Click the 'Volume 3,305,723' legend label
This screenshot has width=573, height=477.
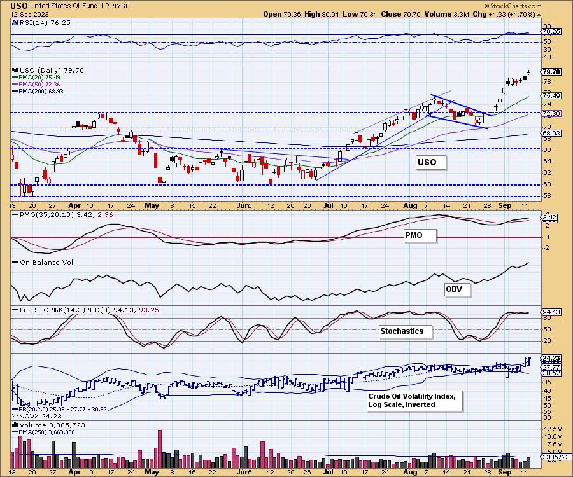point(52,425)
